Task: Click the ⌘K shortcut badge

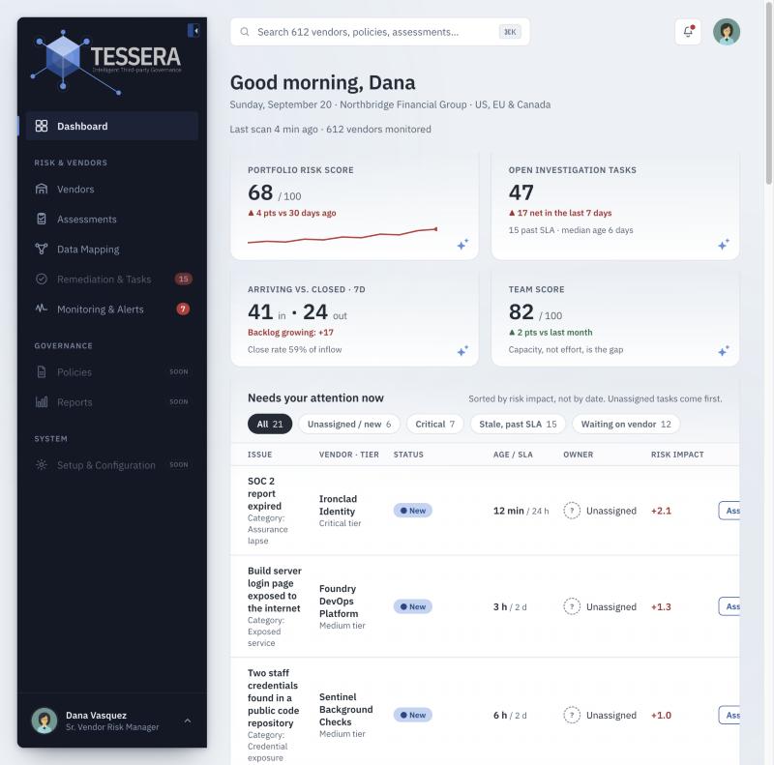Action: click(510, 32)
